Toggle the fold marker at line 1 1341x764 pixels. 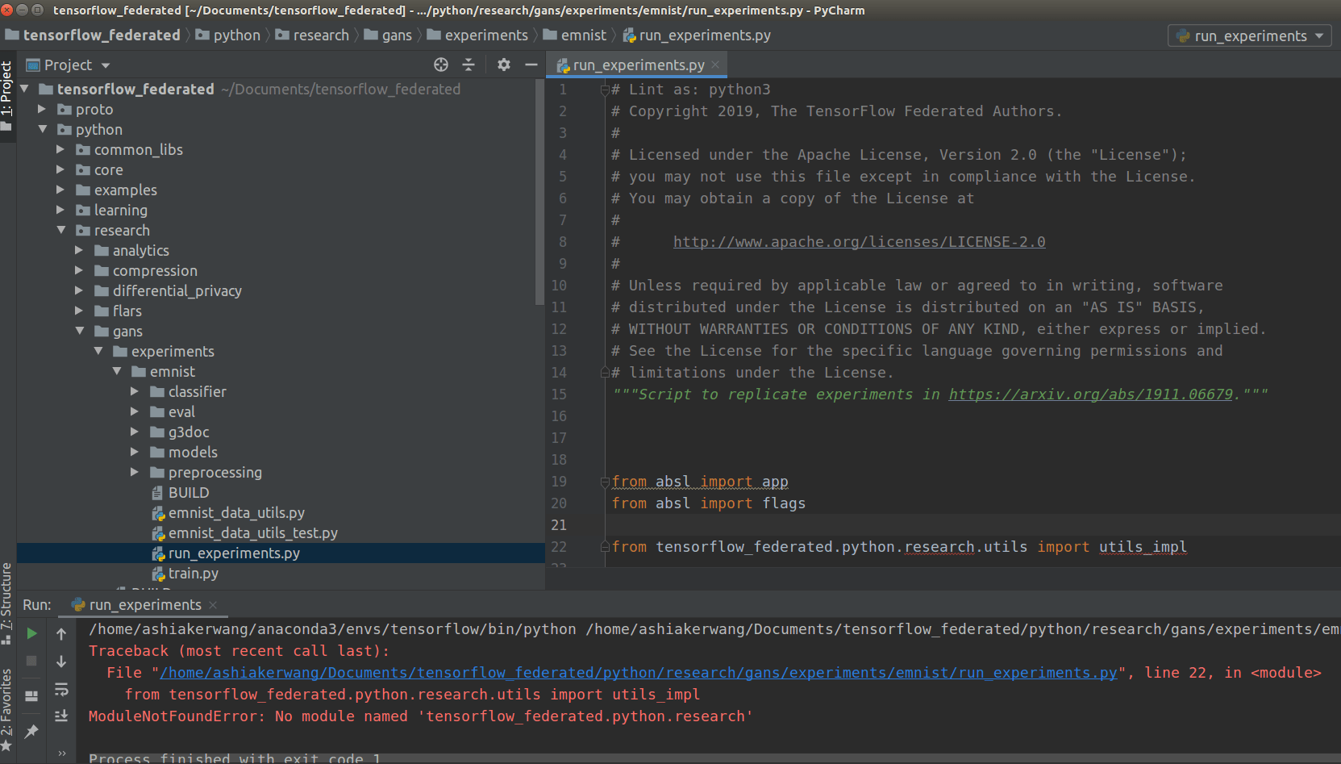click(x=605, y=90)
